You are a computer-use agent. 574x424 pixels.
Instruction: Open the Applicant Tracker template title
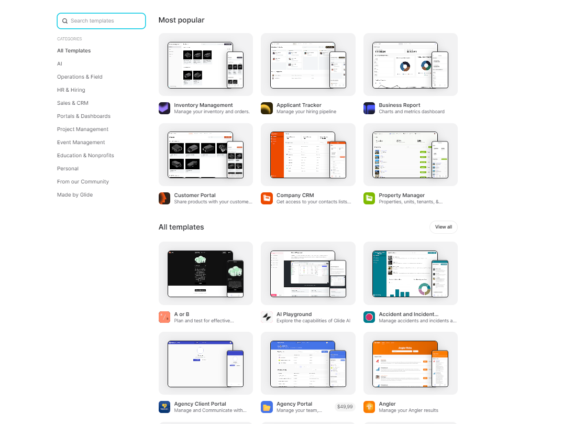(299, 105)
